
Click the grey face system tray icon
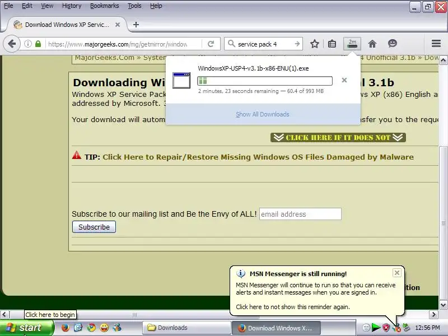click(366, 328)
